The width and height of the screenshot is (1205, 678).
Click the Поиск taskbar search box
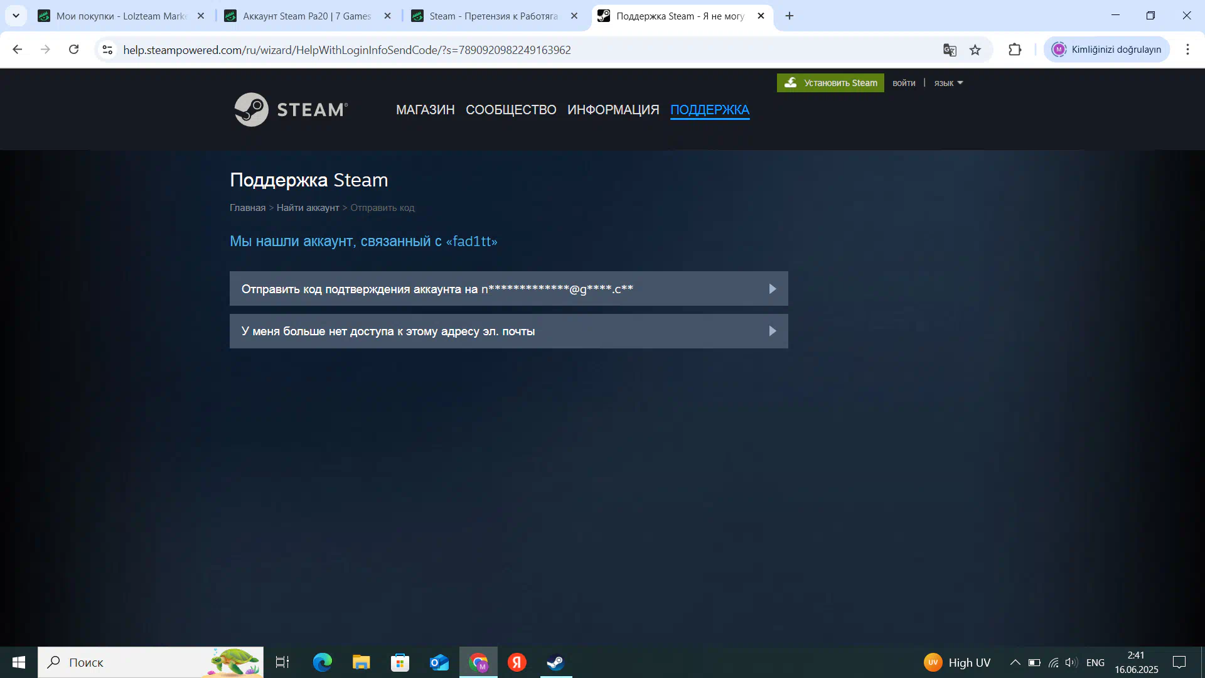[151, 662]
